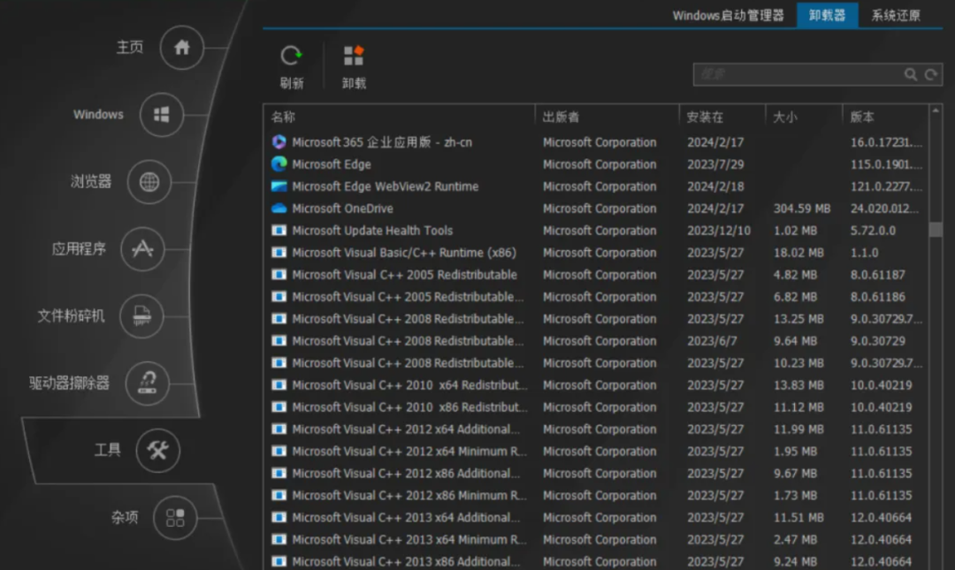The image size is (955, 570).
Task: Click the 主页 sidebar label
Action: [x=130, y=47]
